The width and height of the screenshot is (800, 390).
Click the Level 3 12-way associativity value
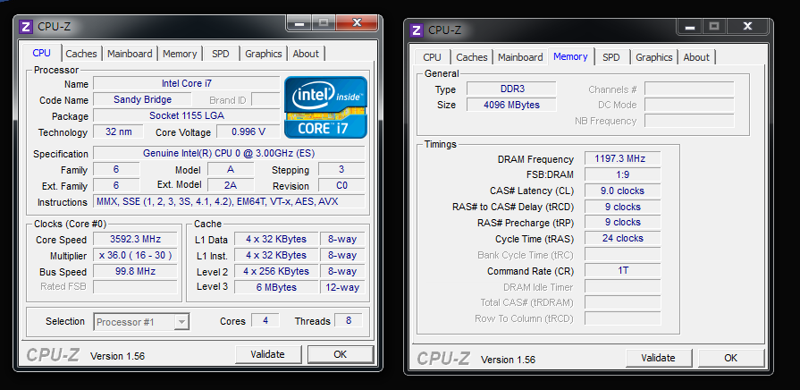[342, 287]
